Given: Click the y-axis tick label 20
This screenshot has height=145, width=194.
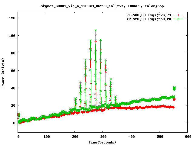Looking at the screenshot, I should tap(13, 105).
